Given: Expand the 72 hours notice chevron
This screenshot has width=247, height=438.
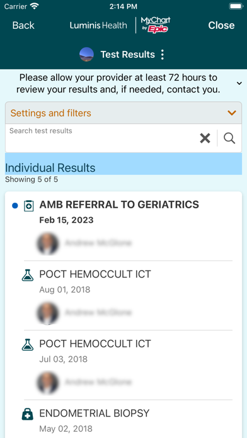Looking at the screenshot, I should pyautogui.click(x=239, y=83).
